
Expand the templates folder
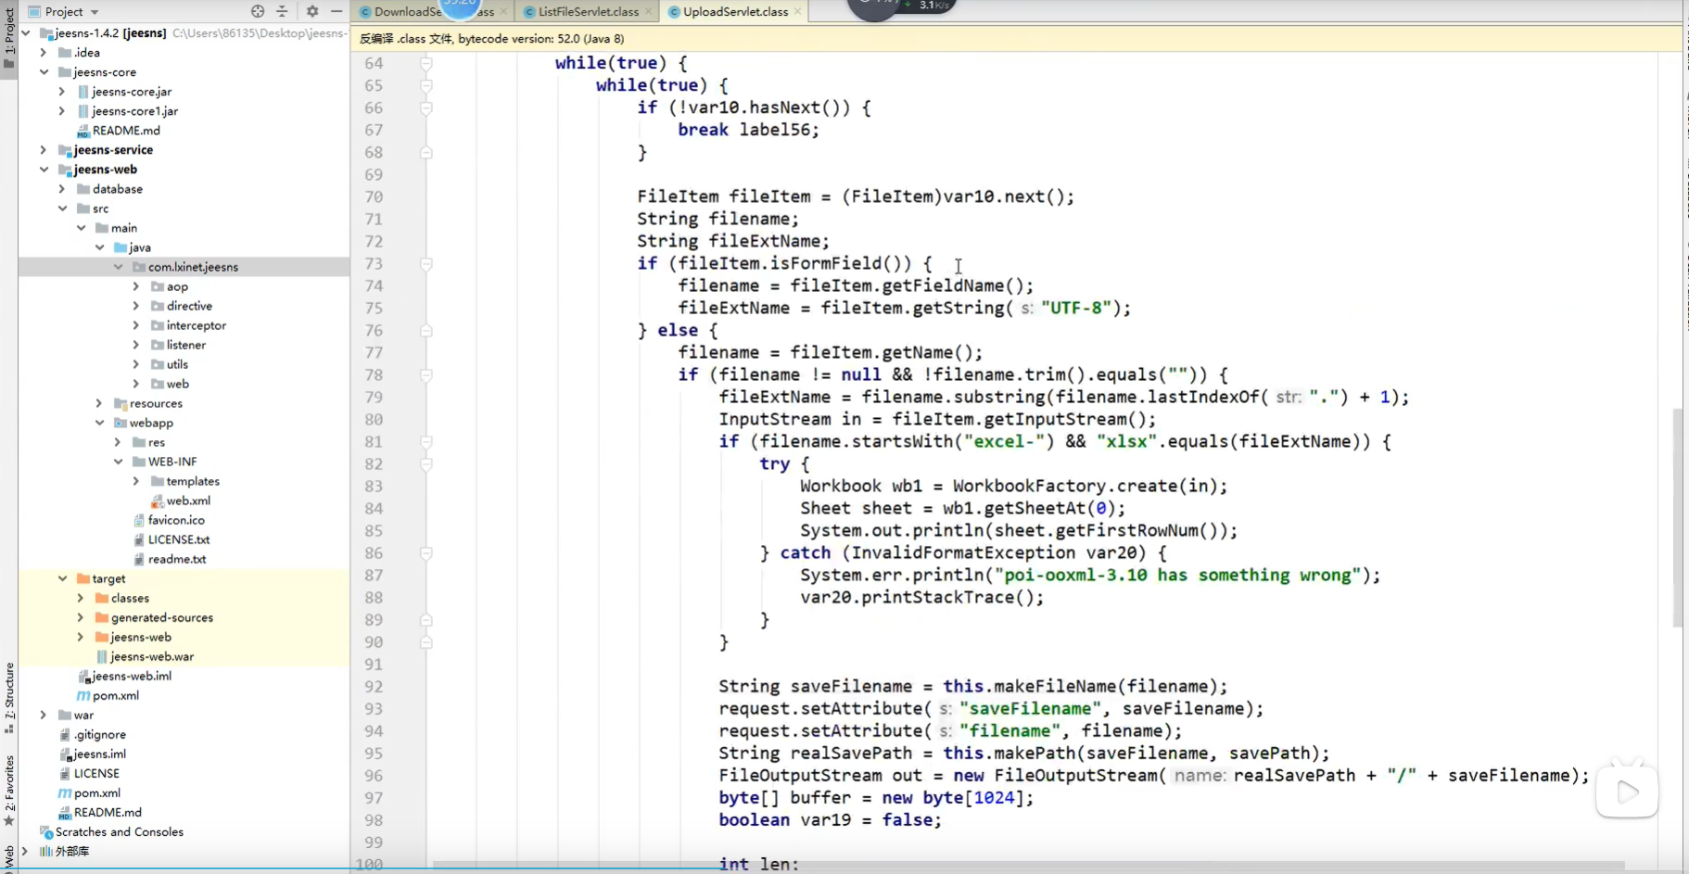[x=136, y=481]
